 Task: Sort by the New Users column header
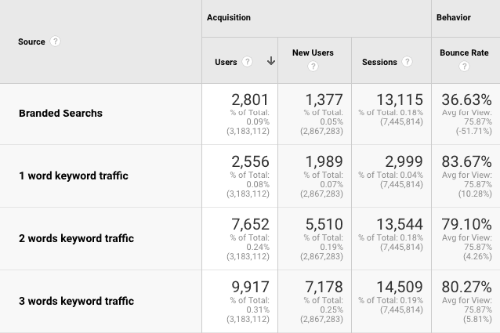(313, 52)
